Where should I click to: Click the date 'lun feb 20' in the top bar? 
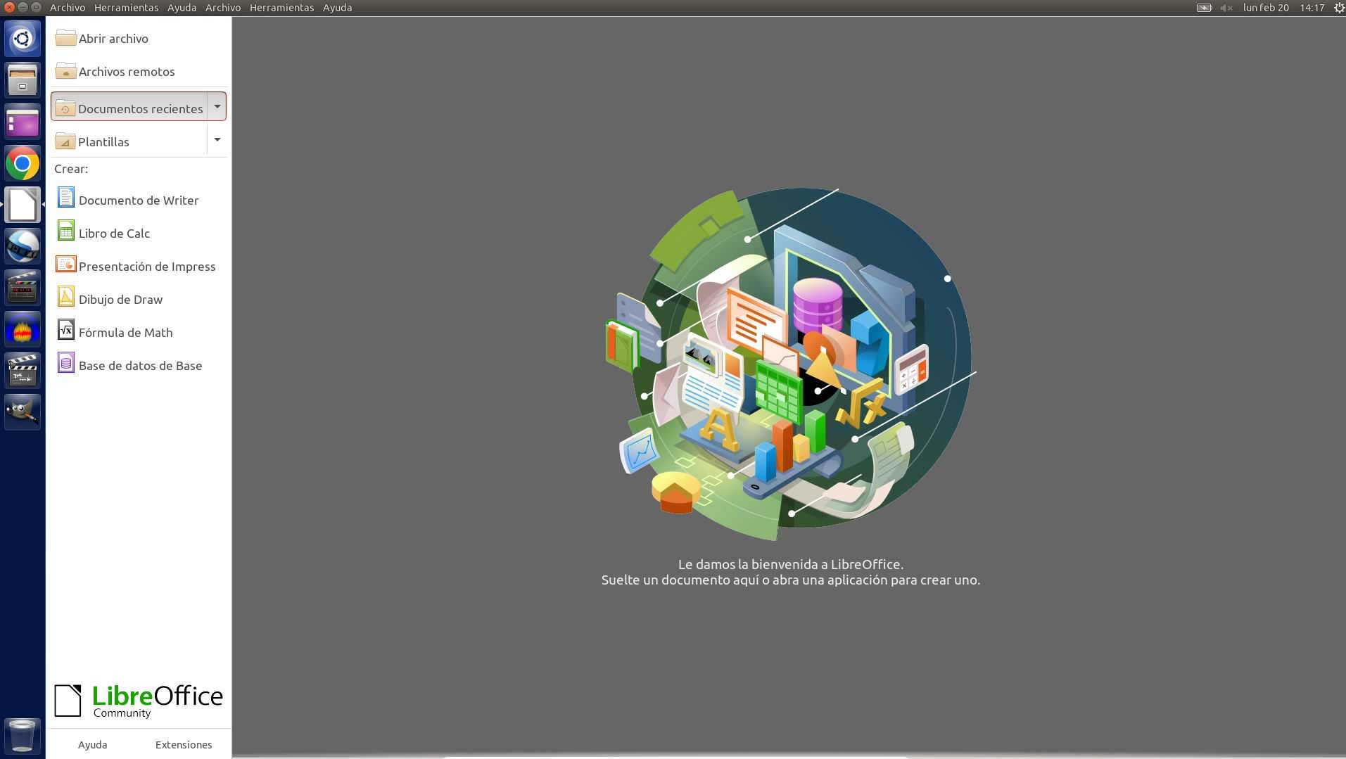click(1266, 8)
